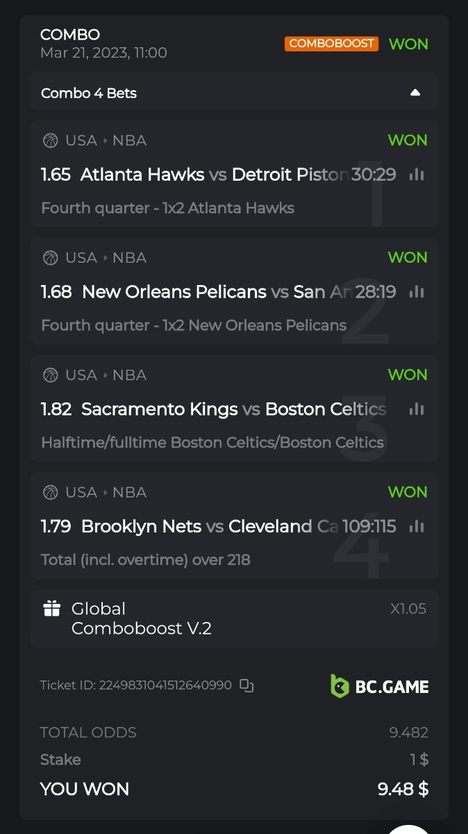This screenshot has width=468, height=834.
Task: Open statistics icon for New Orleans Pelicans match
Action: [x=417, y=292]
